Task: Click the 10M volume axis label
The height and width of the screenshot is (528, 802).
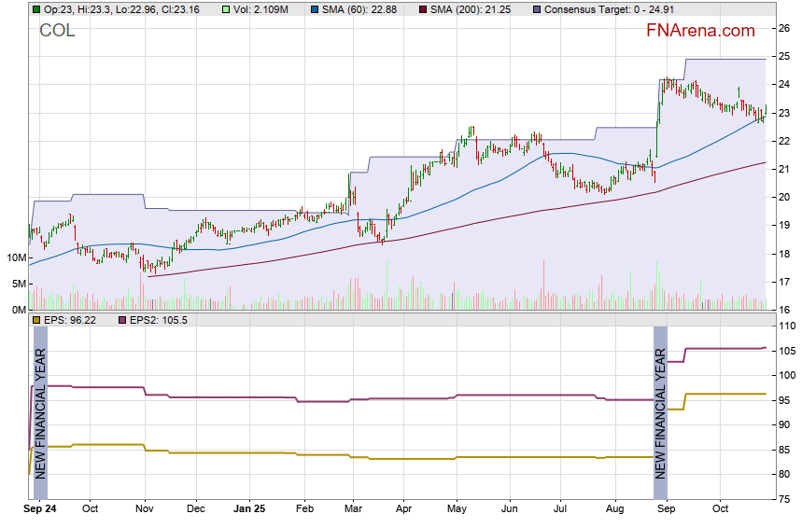Action: point(14,257)
